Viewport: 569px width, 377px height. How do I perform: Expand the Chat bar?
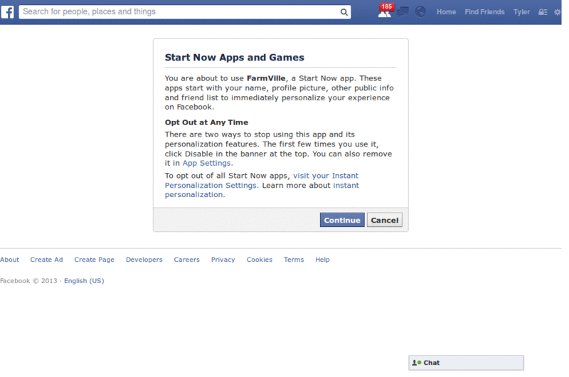pyautogui.click(x=466, y=363)
